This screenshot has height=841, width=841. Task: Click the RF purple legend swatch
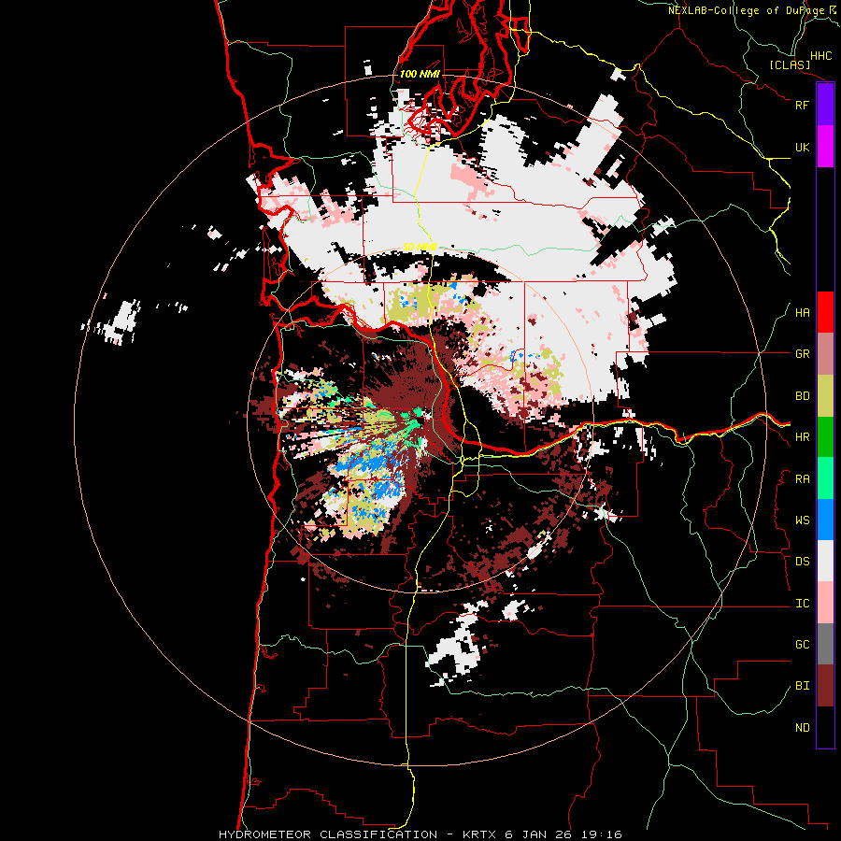click(825, 104)
